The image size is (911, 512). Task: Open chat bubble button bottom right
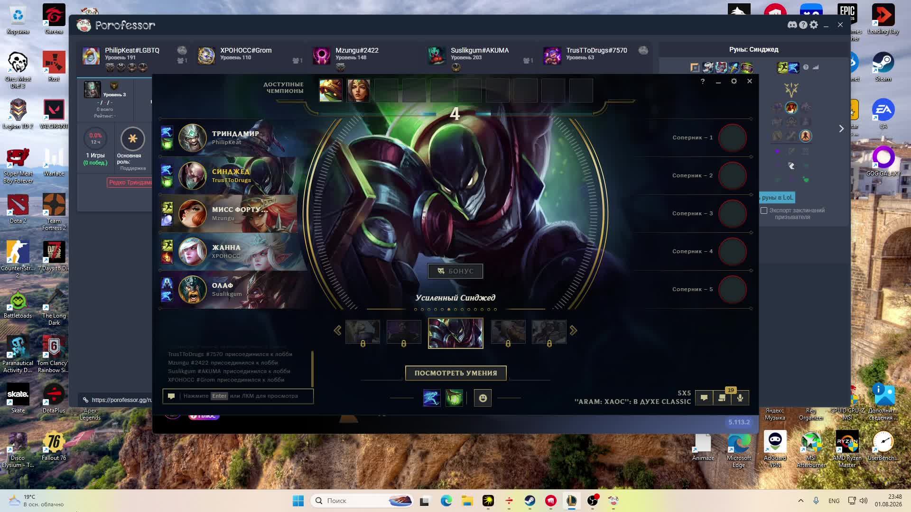coord(704,398)
